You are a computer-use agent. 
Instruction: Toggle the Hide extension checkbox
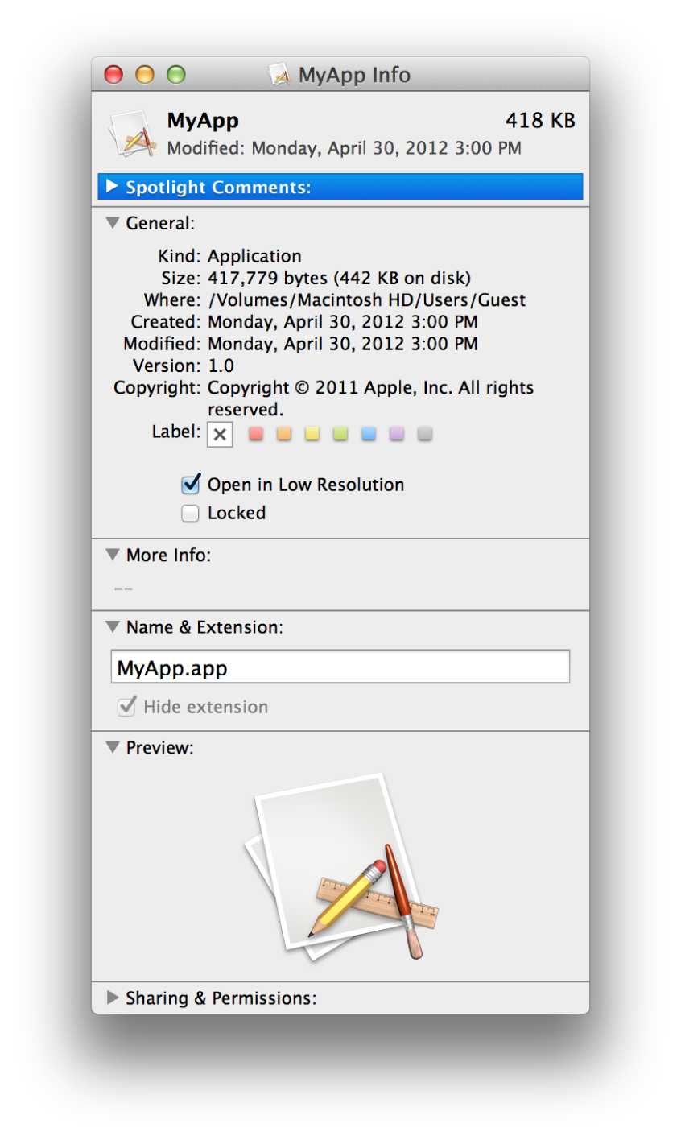click(x=127, y=707)
